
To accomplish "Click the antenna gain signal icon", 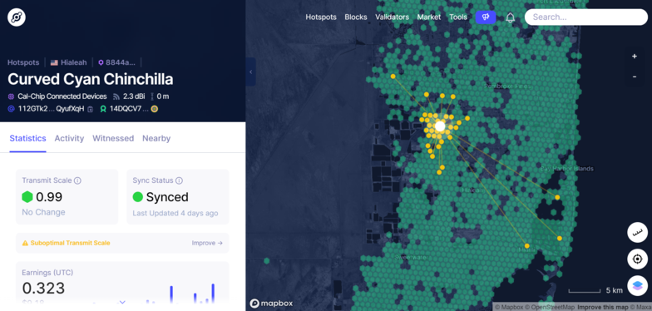I will point(116,96).
